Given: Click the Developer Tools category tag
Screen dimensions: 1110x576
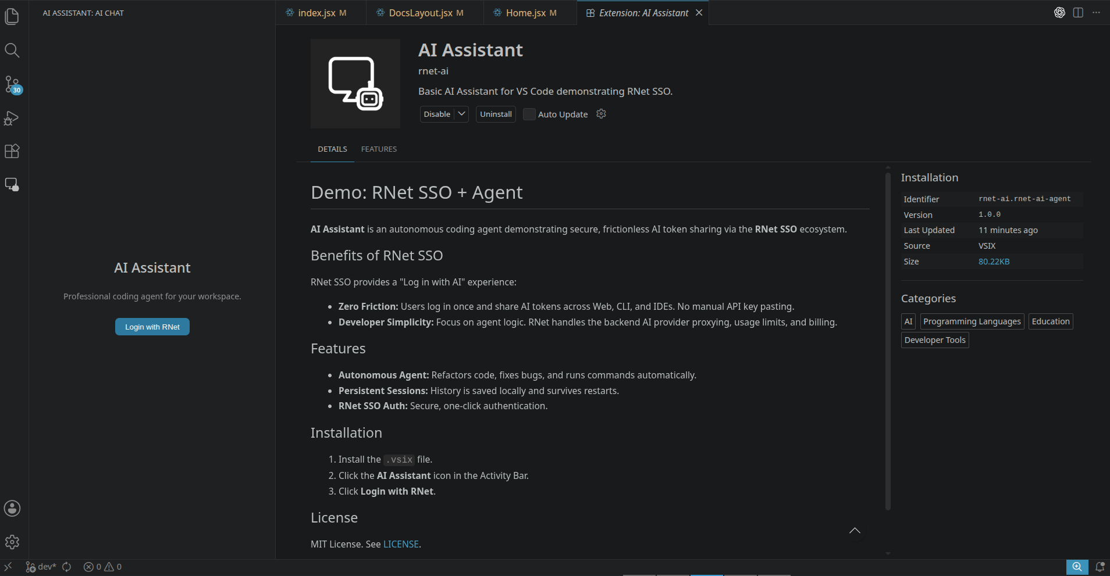Looking at the screenshot, I should (935, 340).
